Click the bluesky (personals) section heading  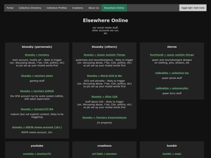pyautogui.click(x=37, y=47)
